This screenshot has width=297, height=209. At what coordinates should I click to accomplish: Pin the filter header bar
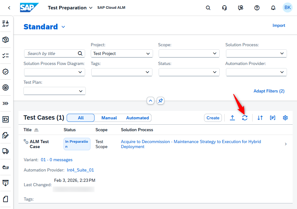click(x=161, y=101)
